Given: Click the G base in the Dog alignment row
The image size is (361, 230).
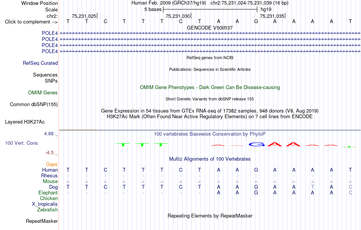Looking at the screenshot, I should tap(256, 187).
